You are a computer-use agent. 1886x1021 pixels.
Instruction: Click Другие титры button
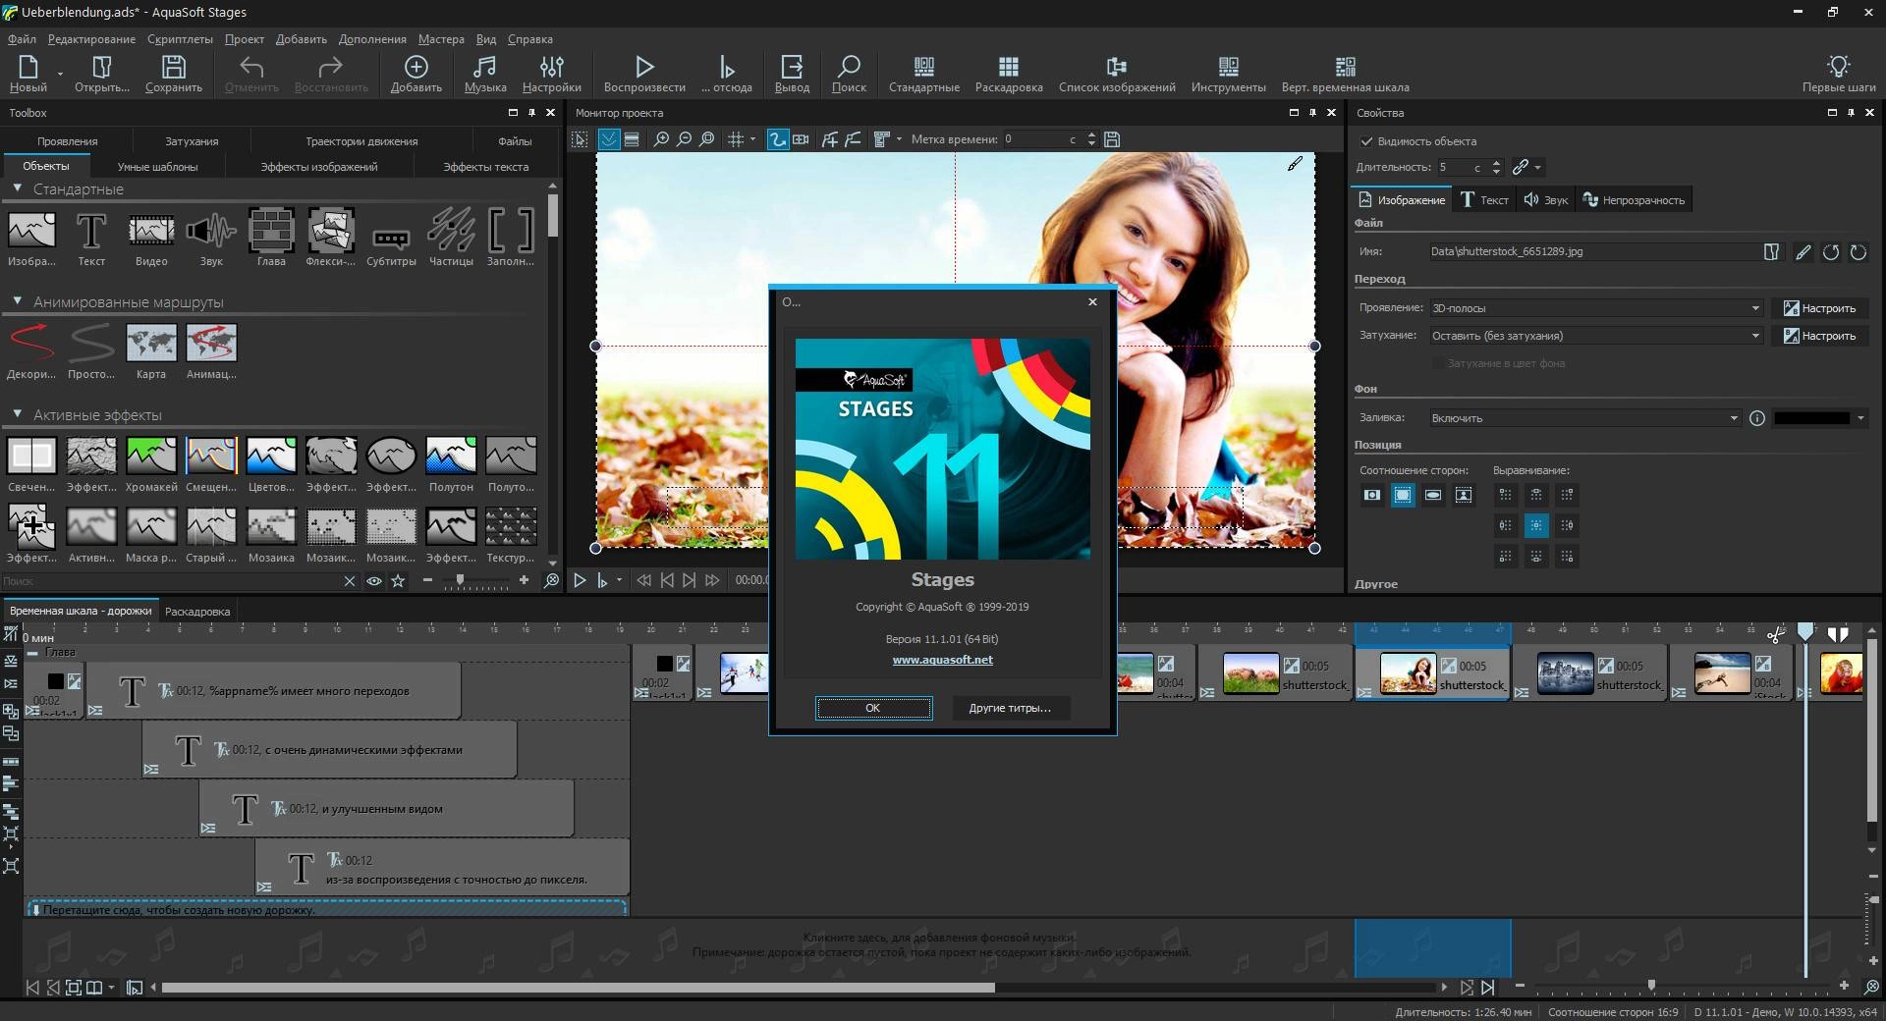click(x=1011, y=708)
